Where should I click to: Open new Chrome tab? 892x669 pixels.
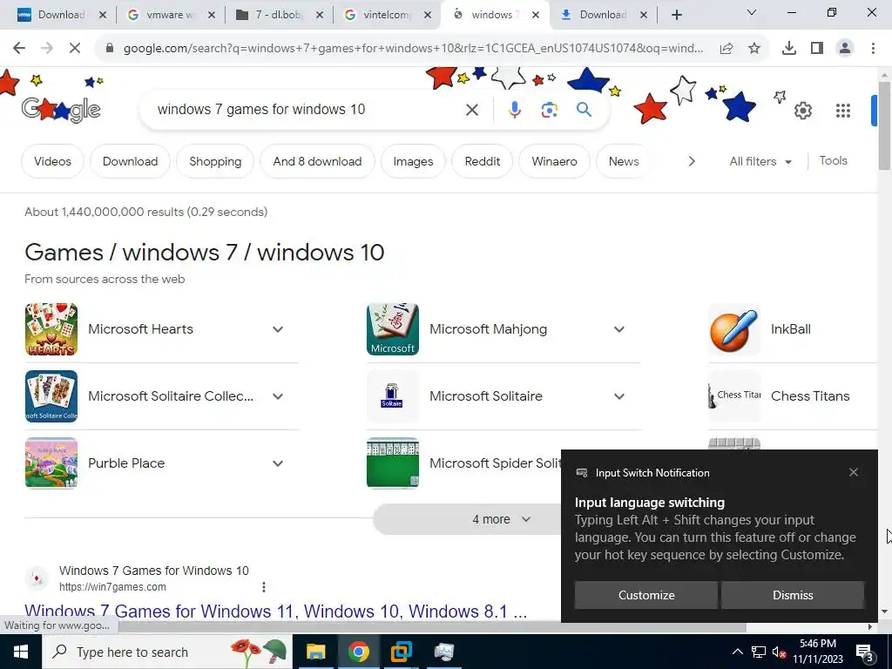[676, 16]
